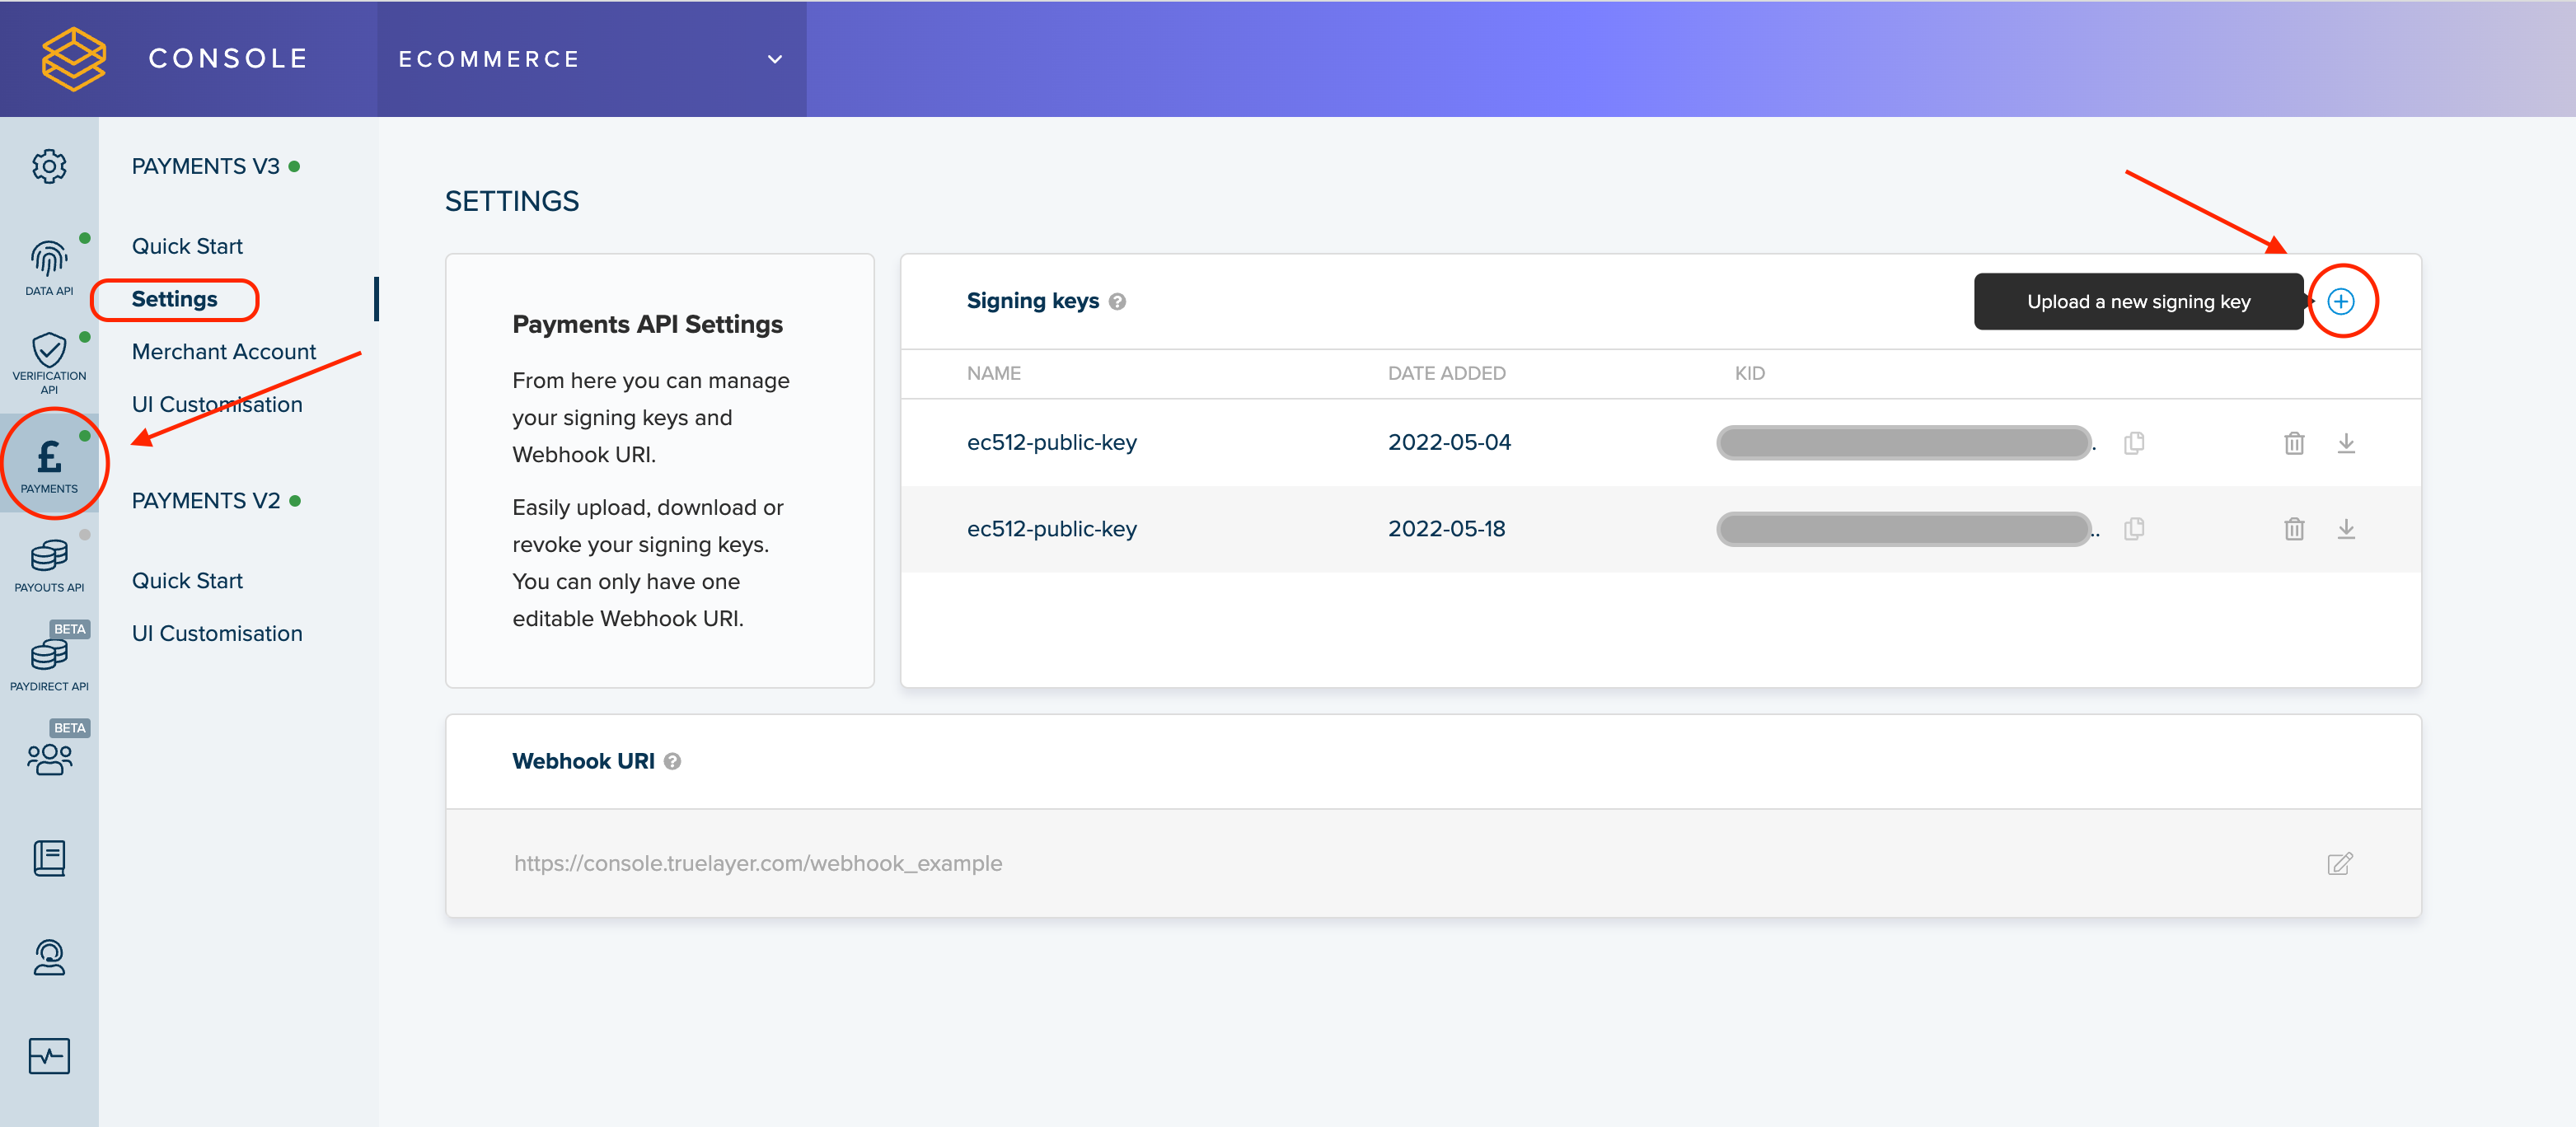Click the Console logo in header
Image resolution: width=2576 pixels, height=1127 pixels.
coord(74,59)
